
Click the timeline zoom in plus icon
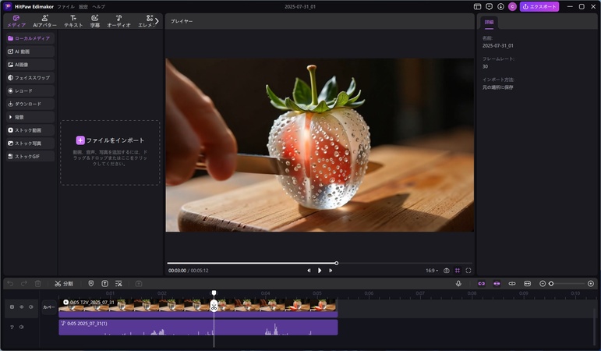point(591,283)
